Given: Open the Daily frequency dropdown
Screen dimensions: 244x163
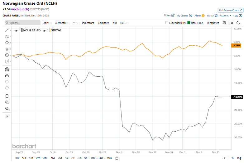Looking at the screenshot, I should (x=47, y=23).
